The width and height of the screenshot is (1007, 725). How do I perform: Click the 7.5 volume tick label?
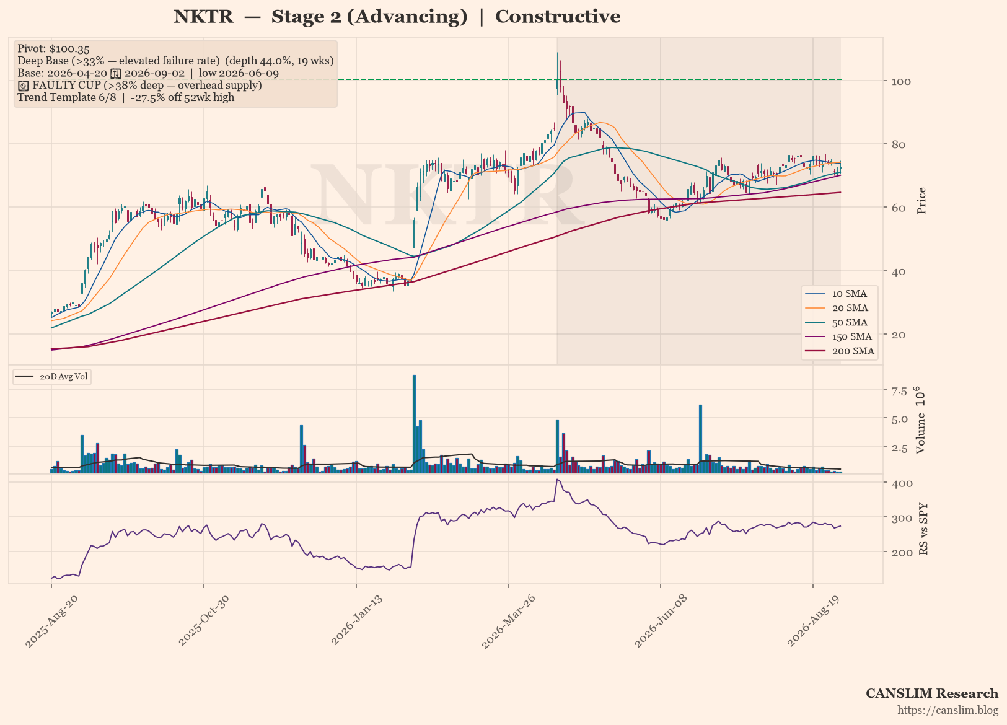(x=899, y=390)
